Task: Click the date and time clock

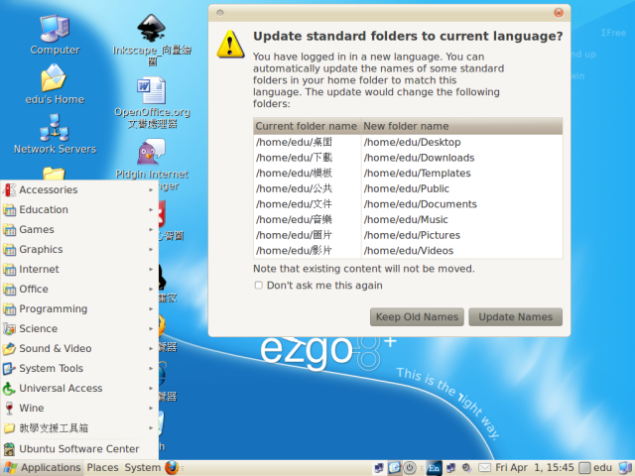Action: pos(534,467)
